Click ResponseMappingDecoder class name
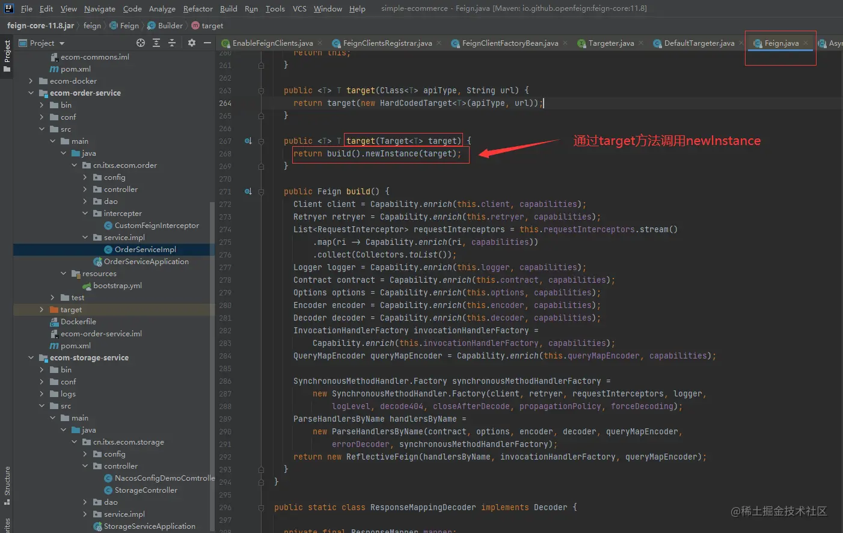The width and height of the screenshot is (843, 533). pyautogui.click(x=423, y=508)
